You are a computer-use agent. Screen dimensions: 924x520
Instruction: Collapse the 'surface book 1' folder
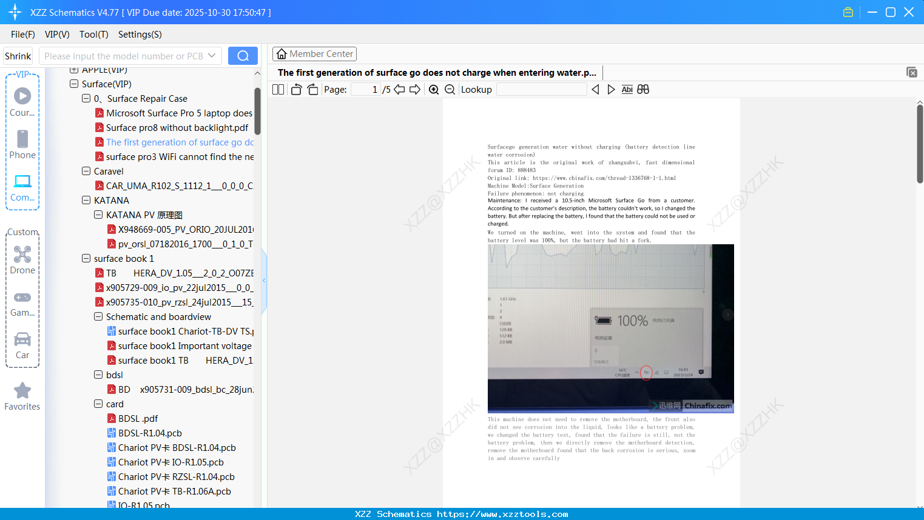tap(86, 258)
